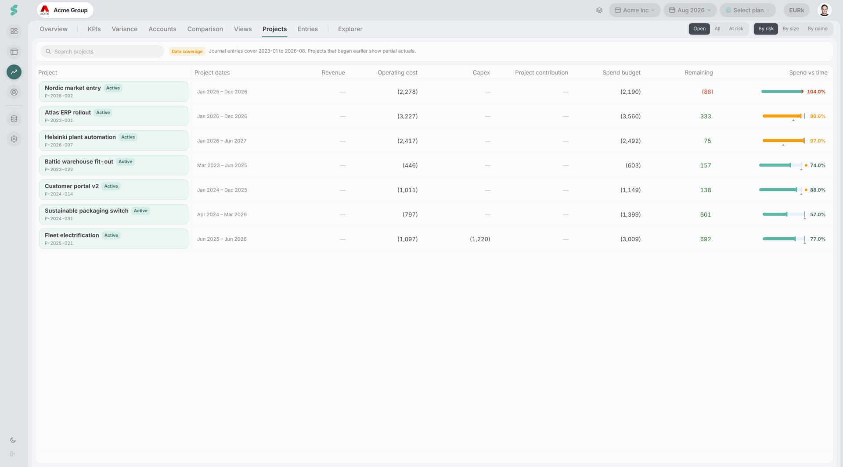Click the Search projects field
Screen dimensions: 843x467
pyautogui.click(x=102, y=51)
